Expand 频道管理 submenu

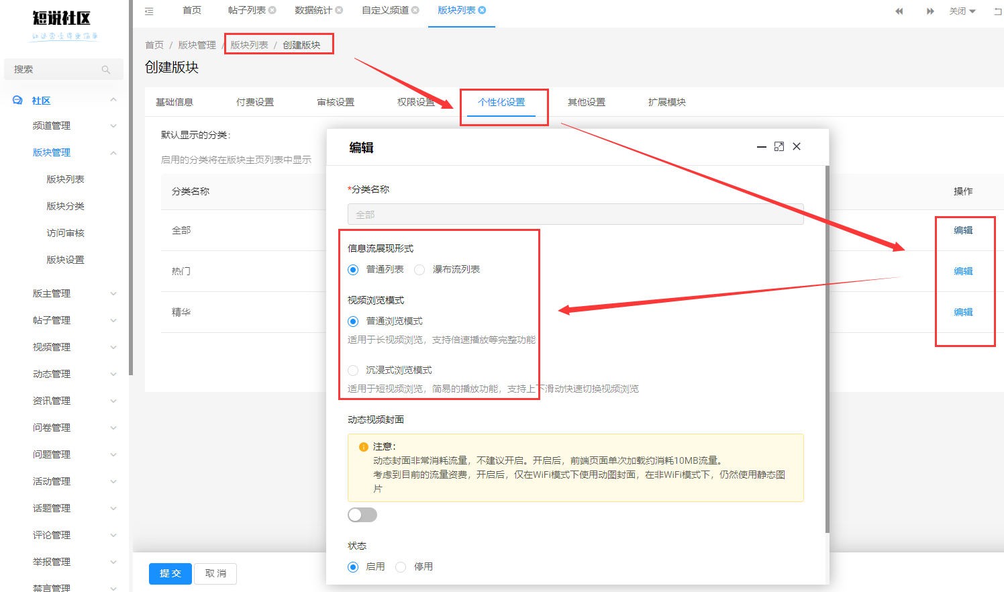coord(113,126)
